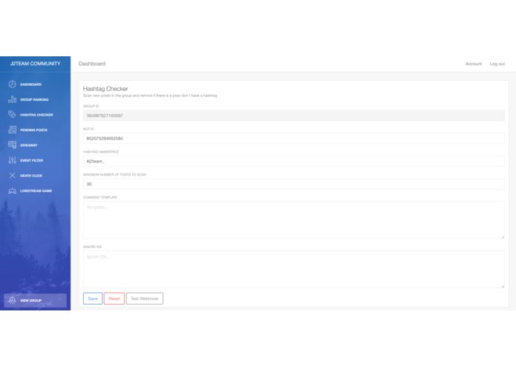This screenshot has width=516, height=366.
Task: Click the Hashtag Checker card heading
Action: [105, 89]
